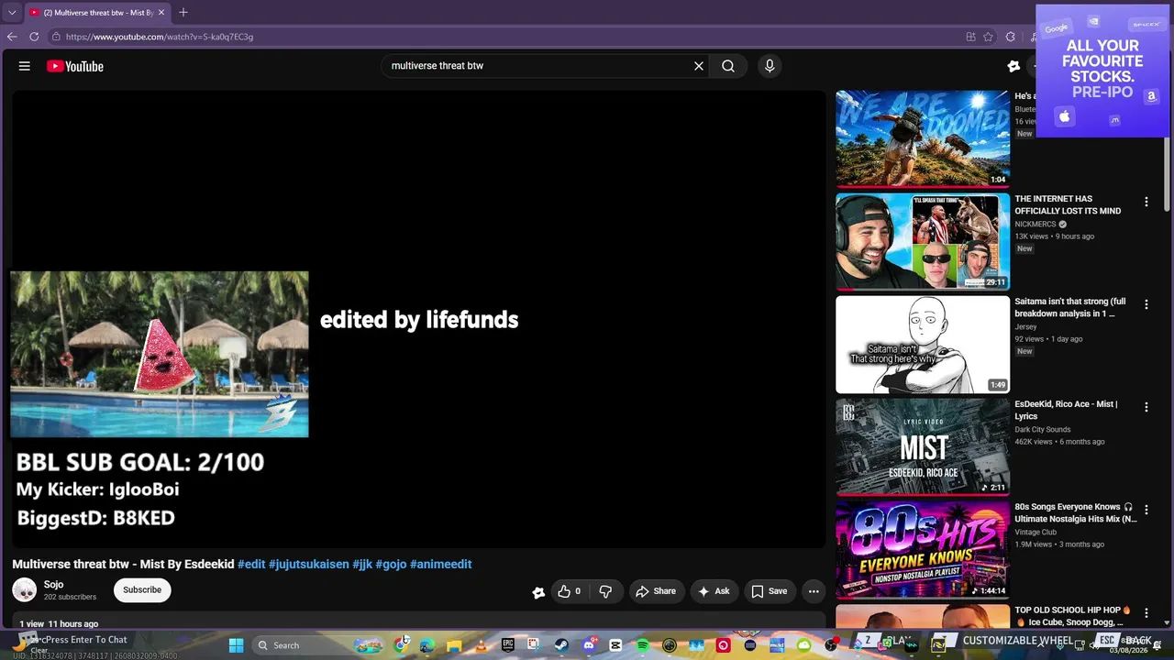This screenshot has width=1174, height=660.
Task: Open 'THE INTERNET HAS OFFICIALLY LOST ITS MIND' title
Action: 1068,204
